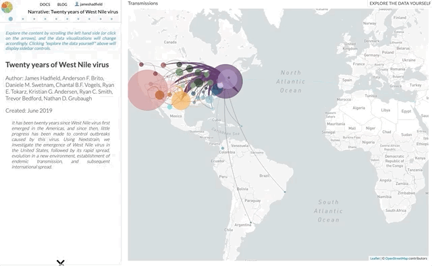Image resolution: width=432 pixels, height=266 pixels.
Task: Click the orange circle over Arizona
Action: tap(159, 95)
